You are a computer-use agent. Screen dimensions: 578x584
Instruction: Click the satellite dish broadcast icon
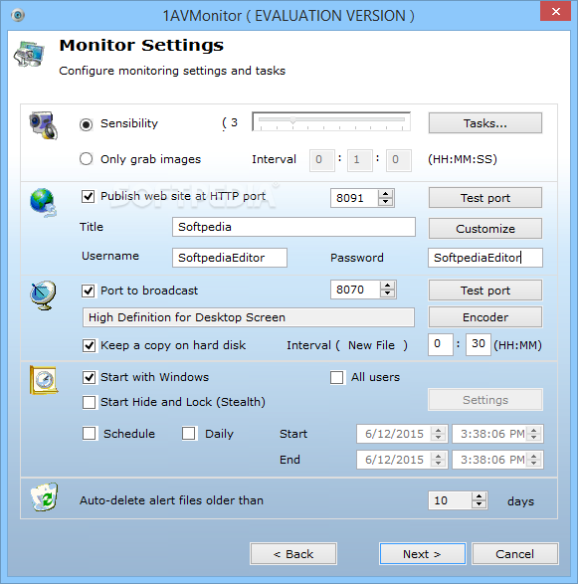click(43, 295)
